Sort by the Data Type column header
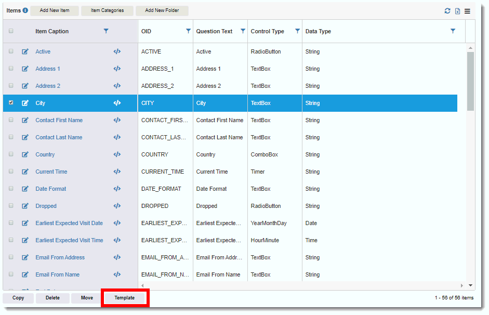 [318, 31]
